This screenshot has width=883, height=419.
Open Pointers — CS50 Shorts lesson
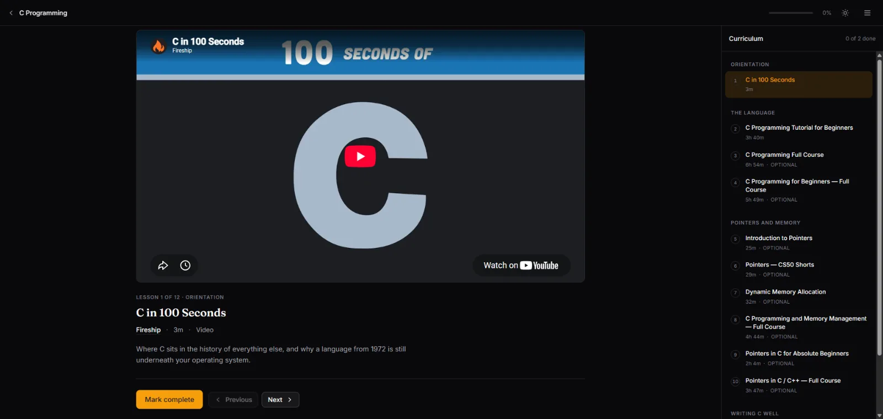[799, 269]
